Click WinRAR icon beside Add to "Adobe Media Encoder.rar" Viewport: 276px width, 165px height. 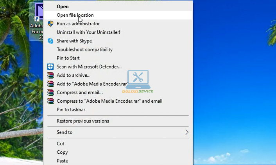tap(50, 84)
